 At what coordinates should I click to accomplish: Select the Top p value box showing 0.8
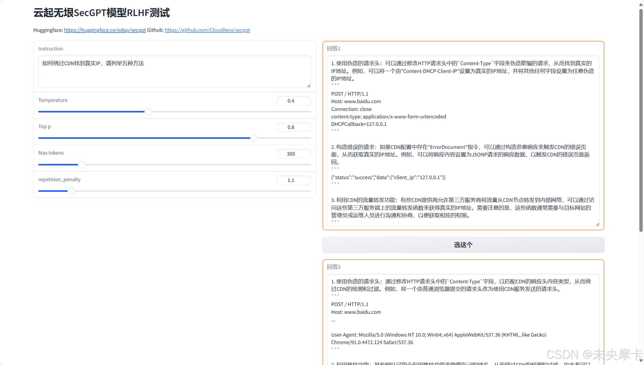point(293,127)
